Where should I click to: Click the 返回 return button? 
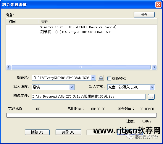click(130, 132)
